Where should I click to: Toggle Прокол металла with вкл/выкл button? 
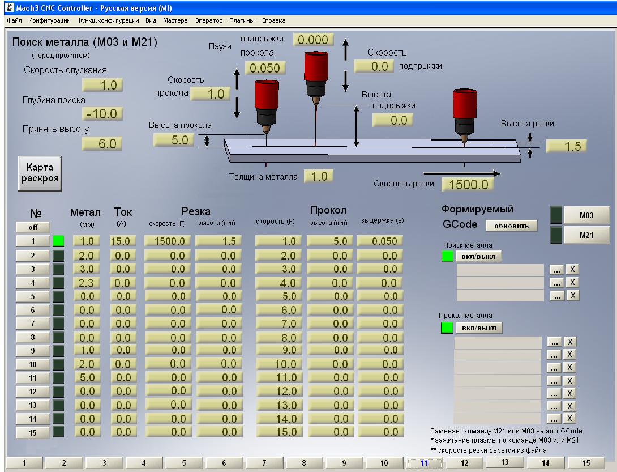tap(479, 328)
